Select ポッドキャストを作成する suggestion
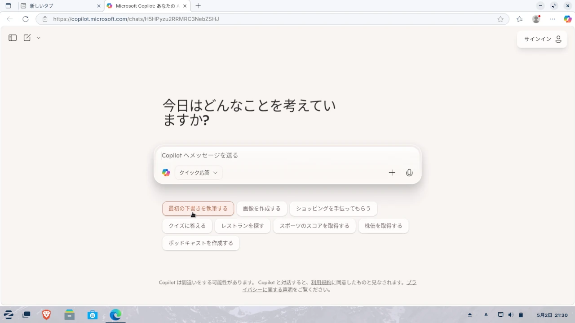This screenshot has width=575, height=323. (201, 243)
